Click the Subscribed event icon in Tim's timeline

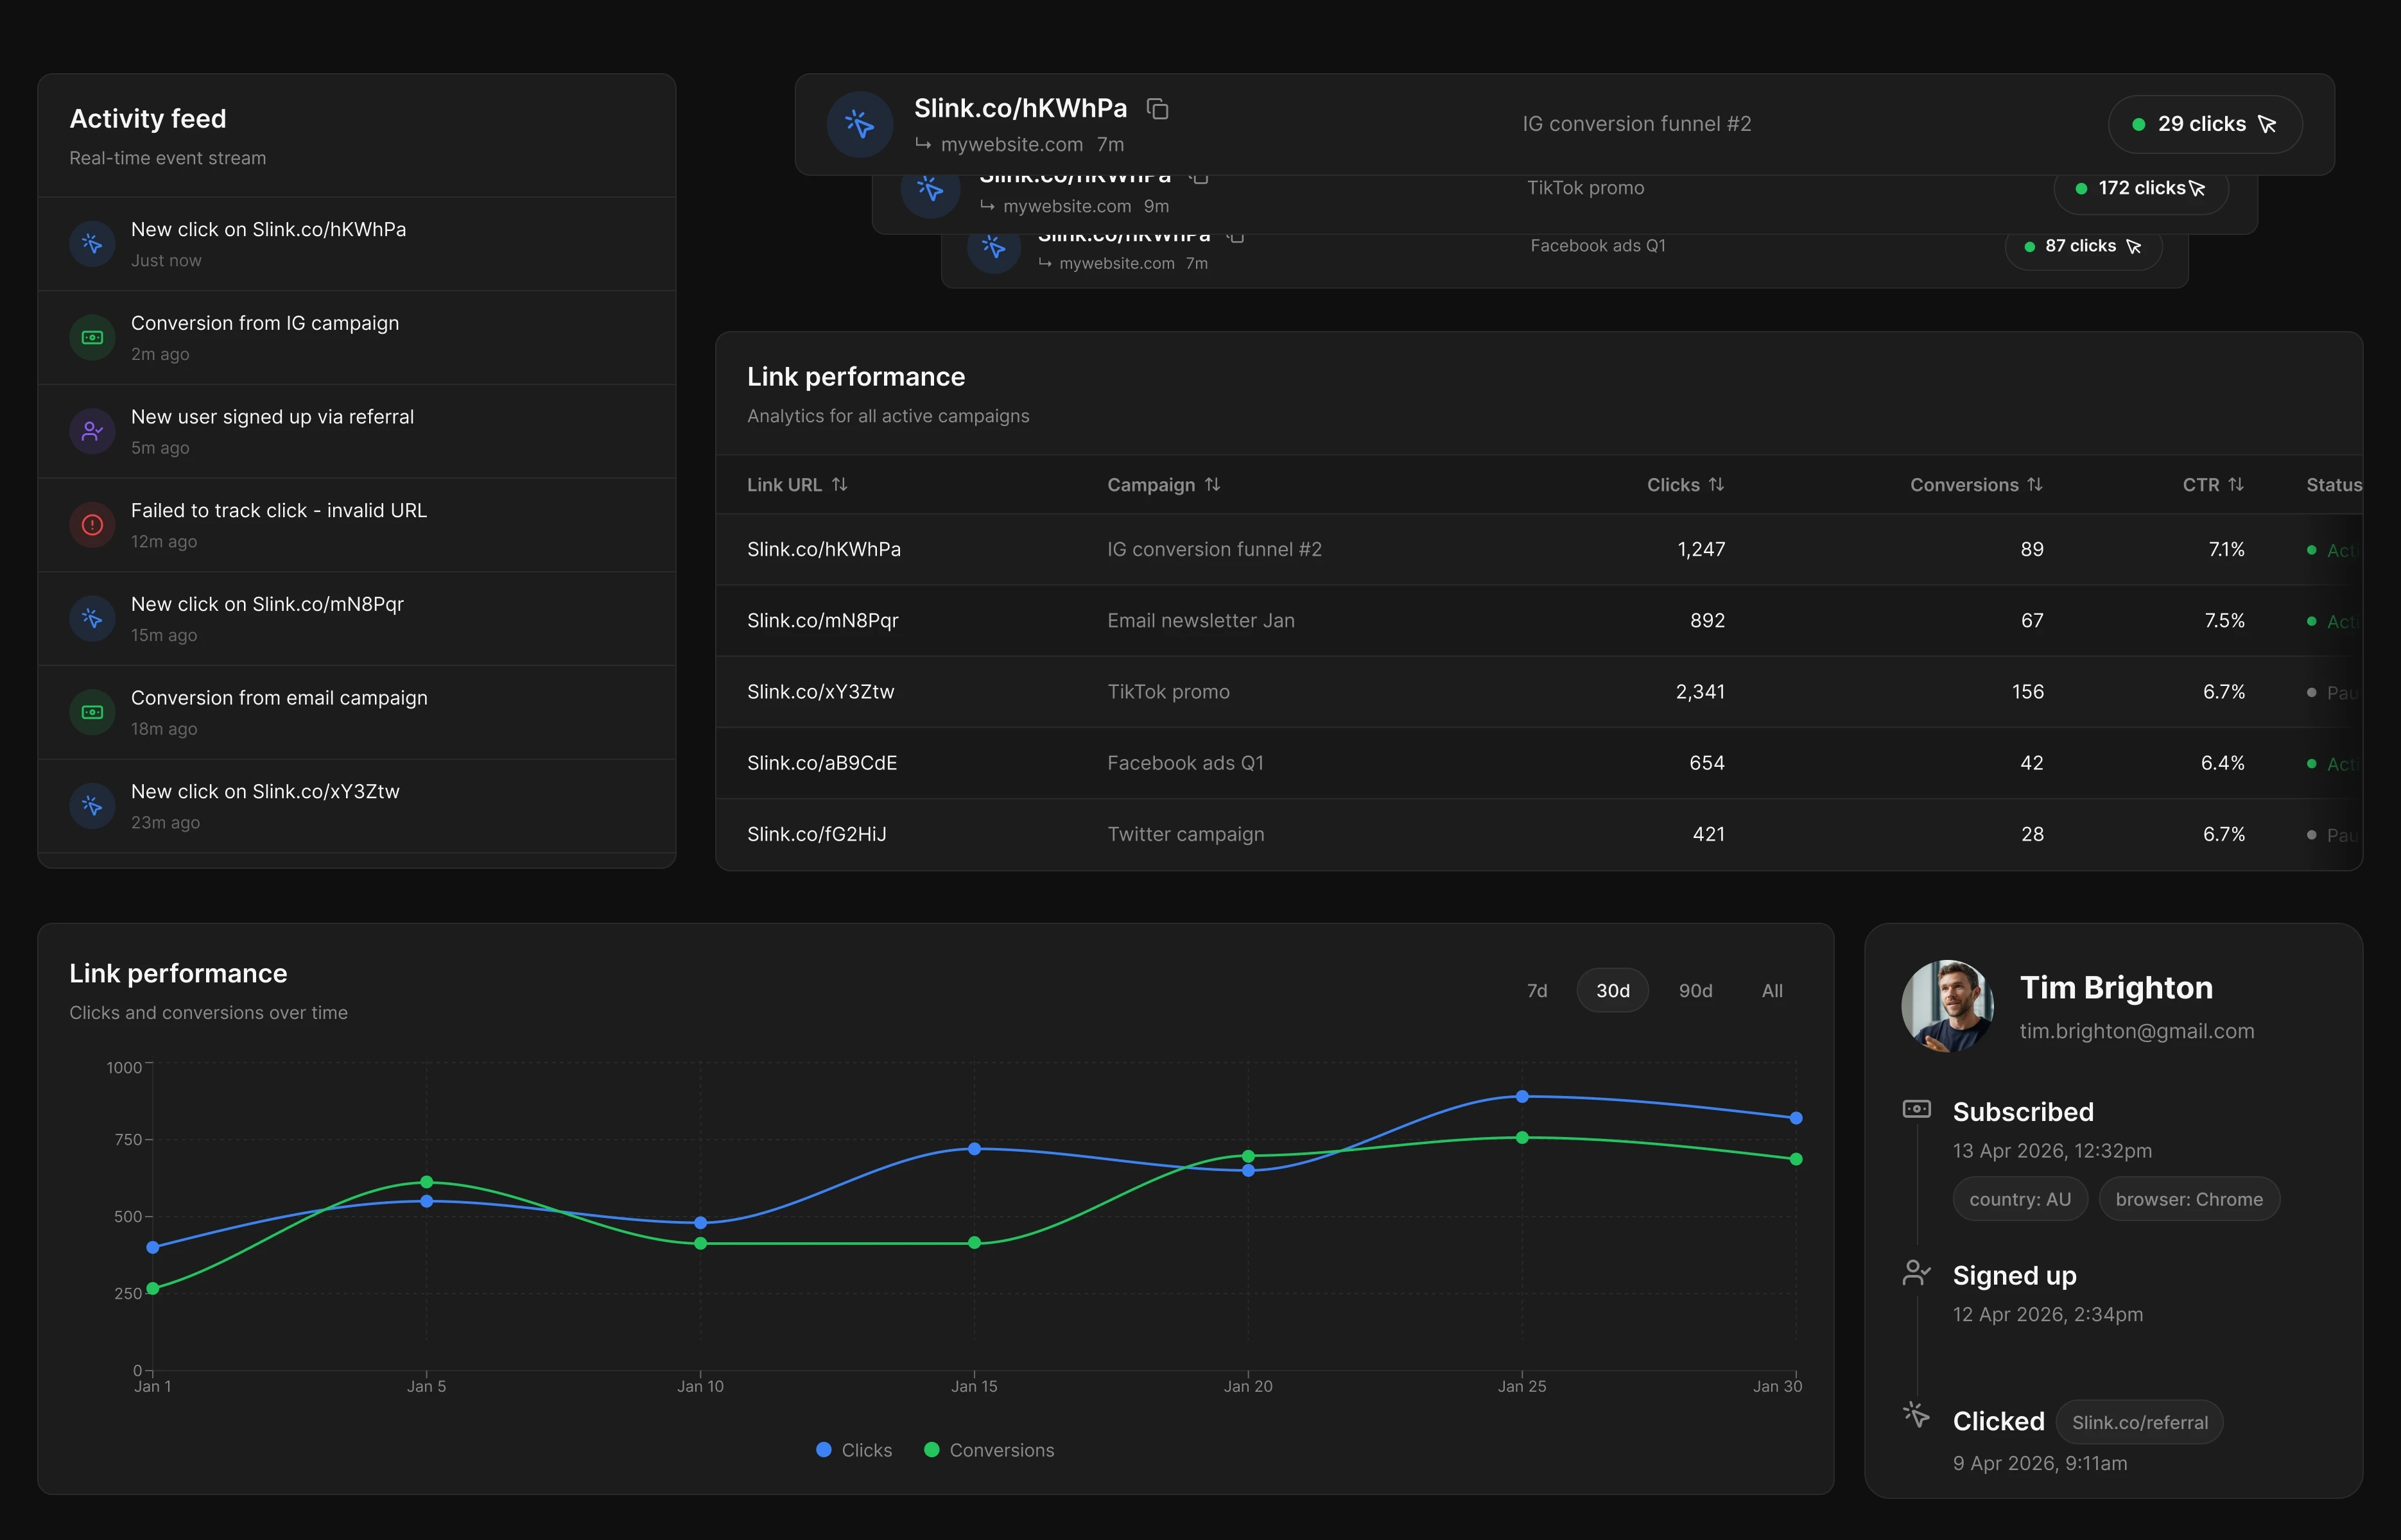(1916, 1108)
